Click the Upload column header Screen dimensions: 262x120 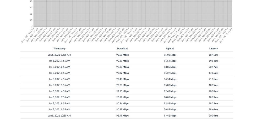(x=170, y=49)
